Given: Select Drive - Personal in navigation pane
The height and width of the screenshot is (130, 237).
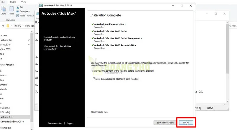Looking at the screenshot, I should (7, 64).
